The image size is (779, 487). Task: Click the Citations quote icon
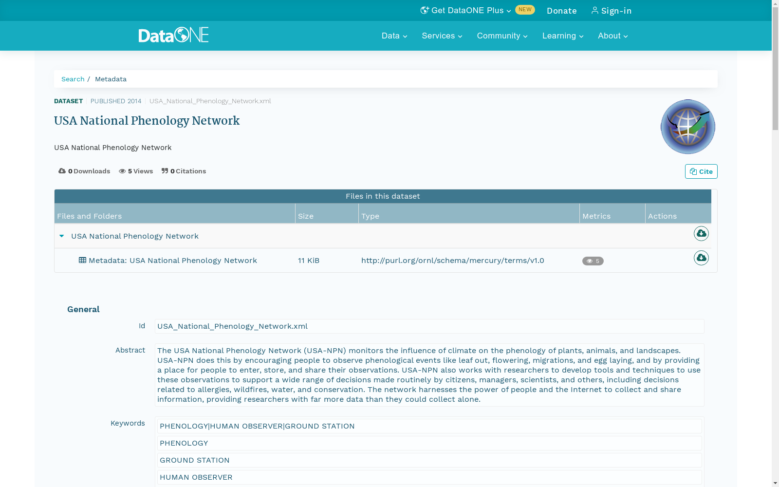pos(165,171)
